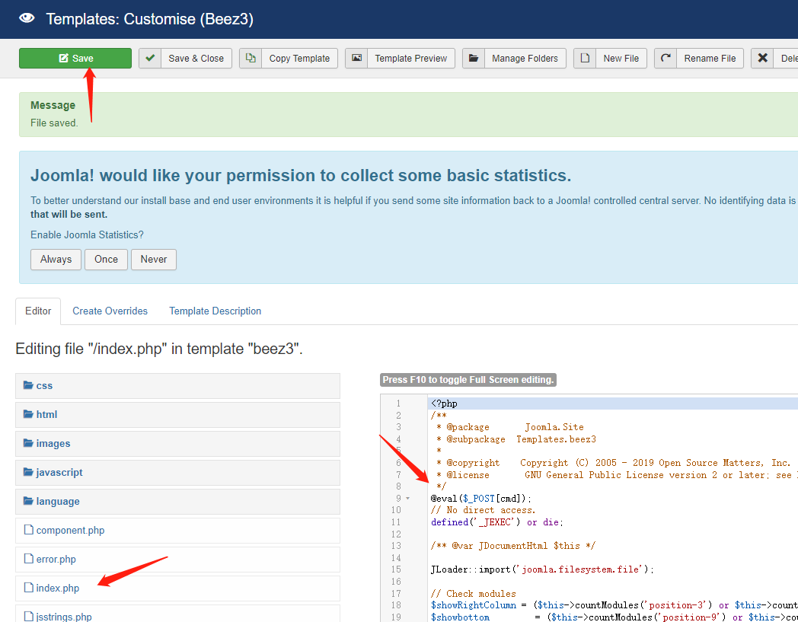Screen dimensions: 798x622
Task: Click line number 1 in the gutter
Action: pos(398,404)
